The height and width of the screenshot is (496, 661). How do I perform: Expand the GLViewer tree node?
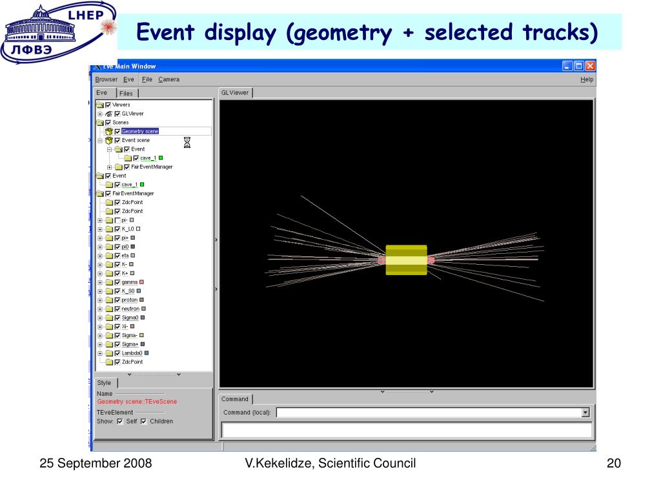click(100, 114)
